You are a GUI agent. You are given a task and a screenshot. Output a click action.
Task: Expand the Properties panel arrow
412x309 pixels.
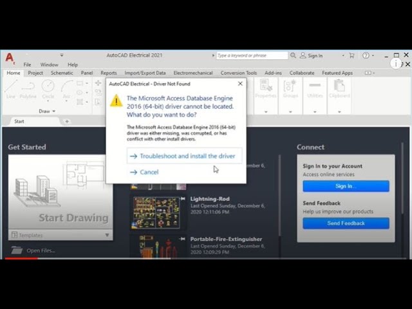tap(266, 112)
